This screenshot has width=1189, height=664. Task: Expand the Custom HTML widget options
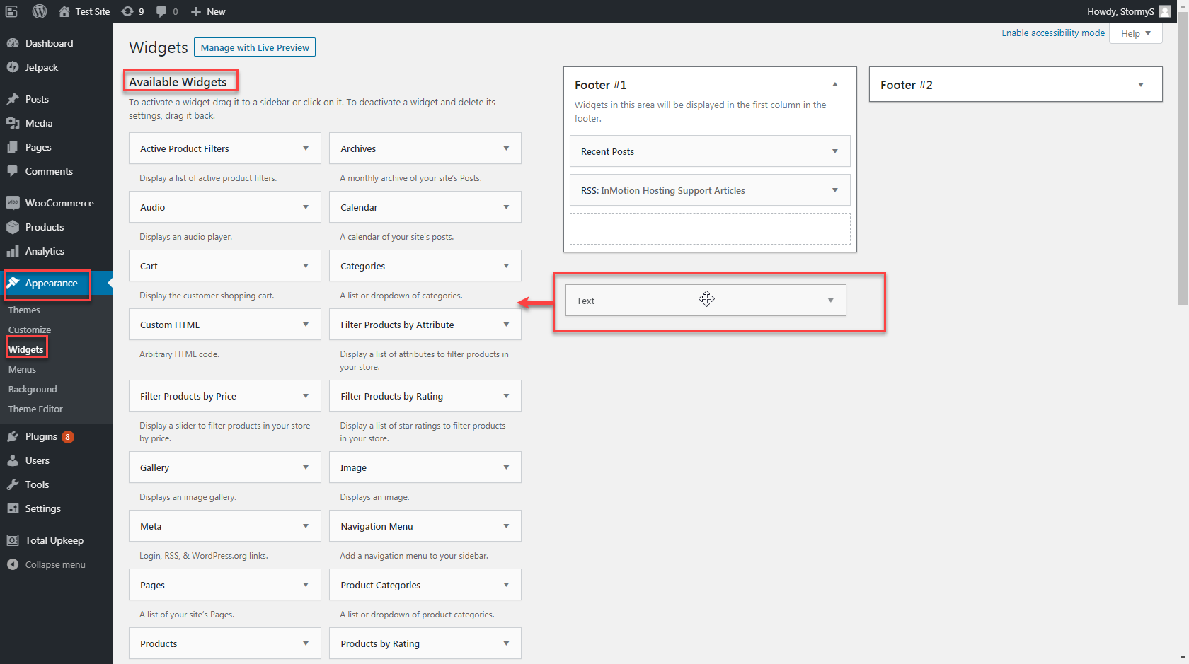(306, 325)
